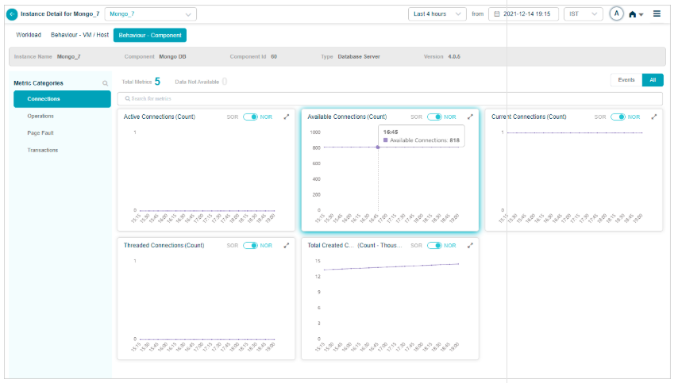This screenshot has width=678, height=383.
Task: Click the Events filter button
Action: pos(626,80)
